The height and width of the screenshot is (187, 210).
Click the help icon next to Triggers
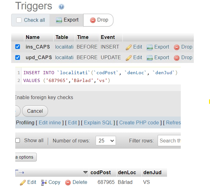(x=61, y=7)
